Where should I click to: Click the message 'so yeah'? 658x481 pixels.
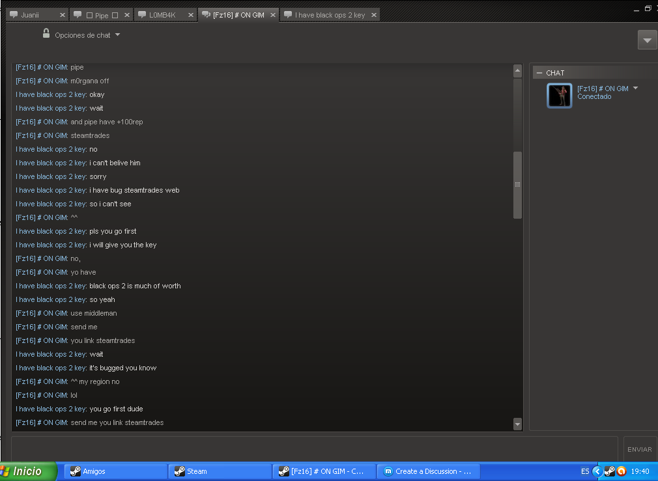point(102,300)
